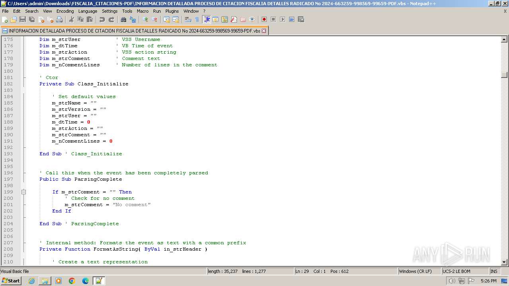509x286 pixels.
Task: Undo the last edit via toolbar
Action: point(102,19)
